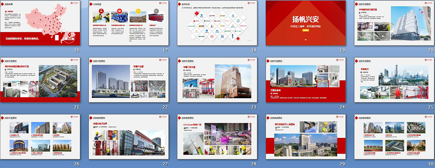Select slide 22 with glass towers photo

pyautogui.click(x=129, y=80)
